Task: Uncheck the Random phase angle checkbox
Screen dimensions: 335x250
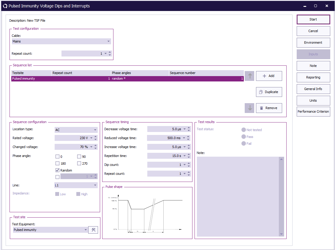Action: click(58, 170)
